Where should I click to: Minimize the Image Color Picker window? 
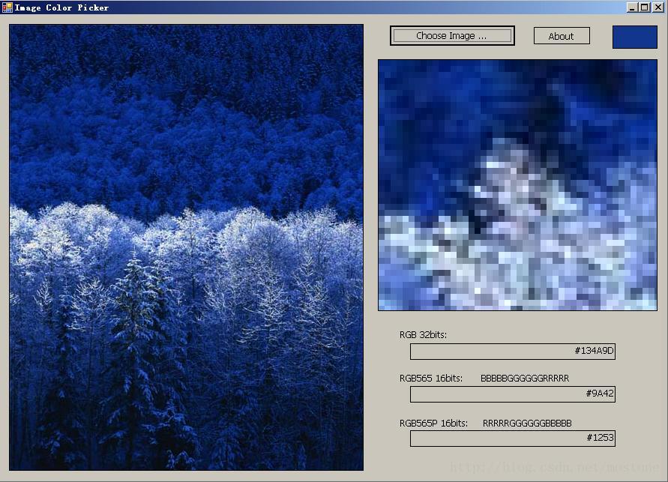coord(632,7)
